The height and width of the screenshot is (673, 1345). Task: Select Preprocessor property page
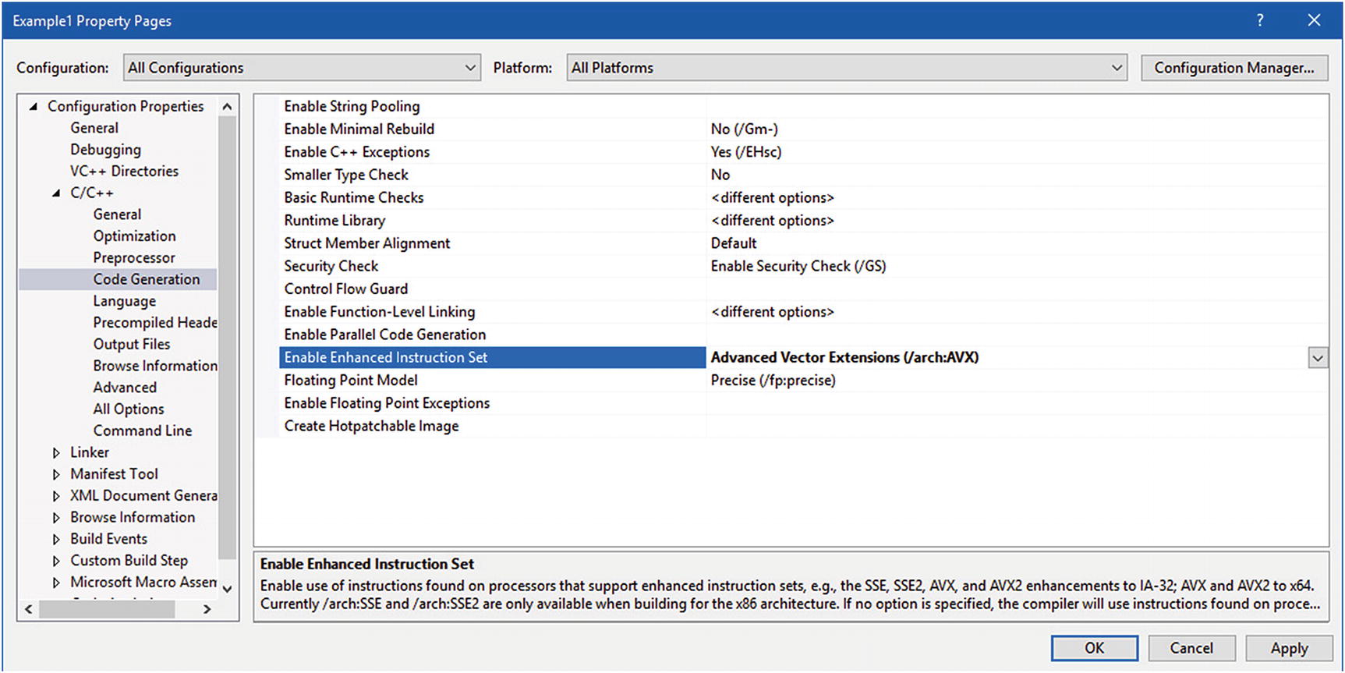click(x=134, y=257)
